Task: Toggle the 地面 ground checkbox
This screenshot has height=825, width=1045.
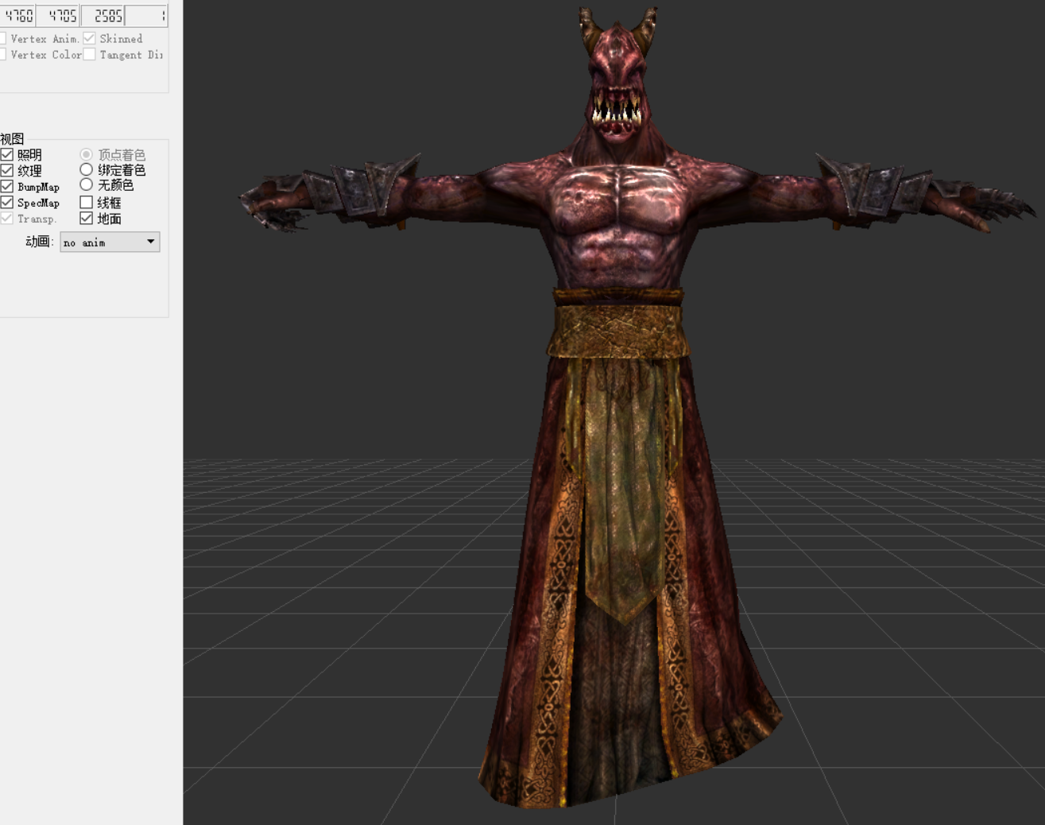Action: pyautogui.click(x=87, y=218)
